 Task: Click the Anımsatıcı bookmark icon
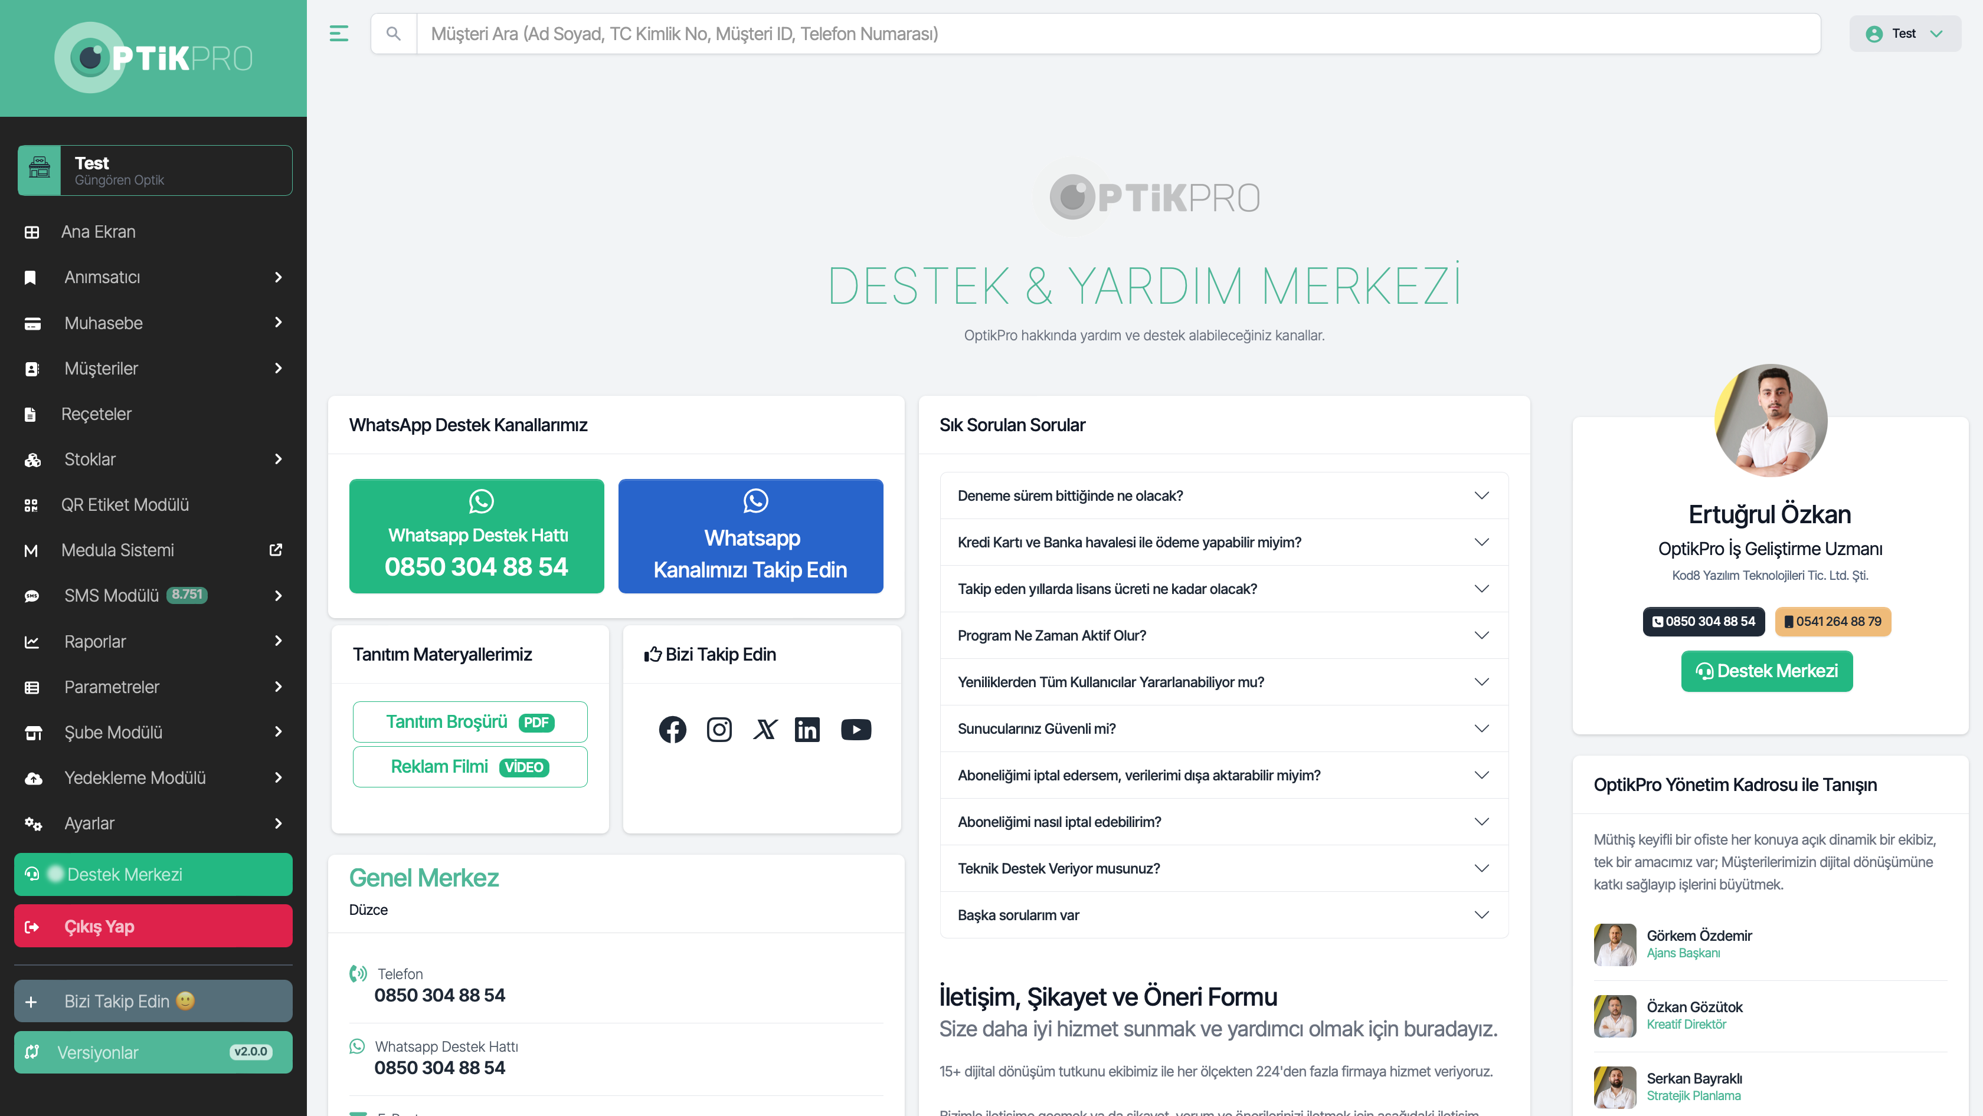point(30,278)
